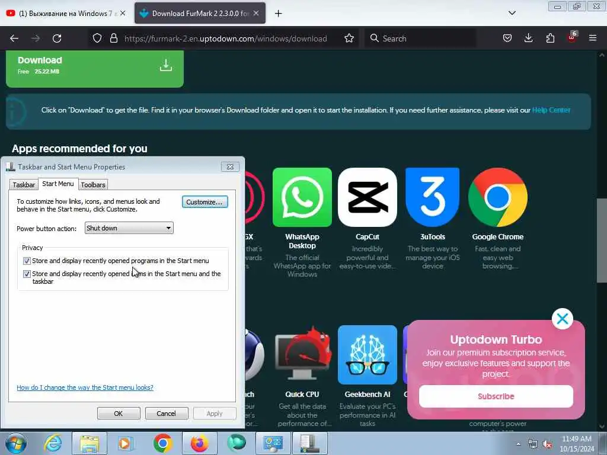Show hidden tray icons arrow

(x=518, y=444)
